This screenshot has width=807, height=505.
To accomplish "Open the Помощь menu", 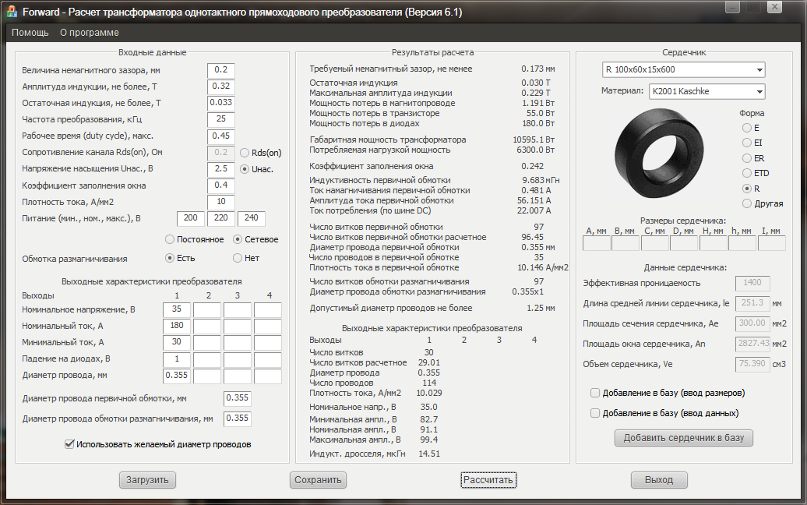I will pos(30,33).
